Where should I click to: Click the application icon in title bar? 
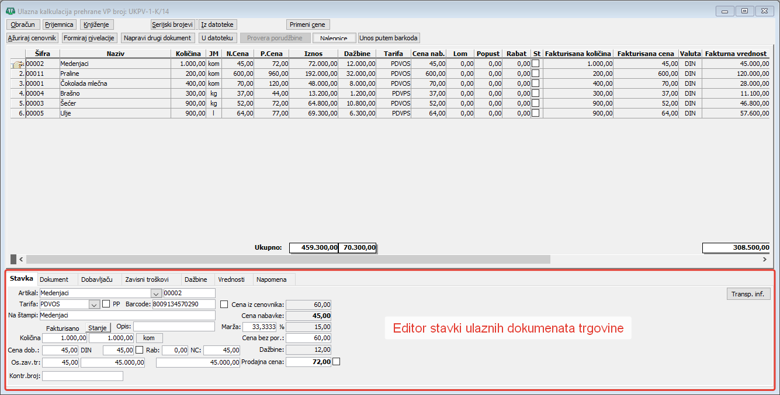click(10, 11)
